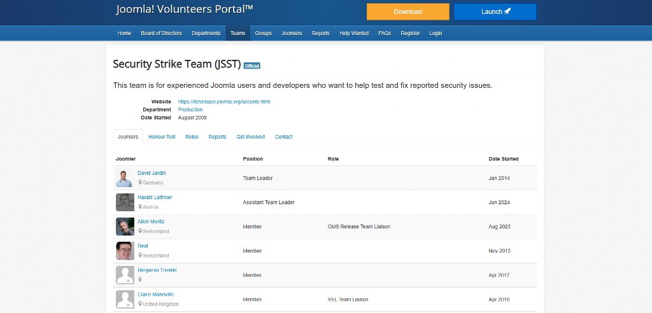Click the Nov 2013 date cell
The height and width of the screenshot is (313, 652).
(x=499, y=251)
